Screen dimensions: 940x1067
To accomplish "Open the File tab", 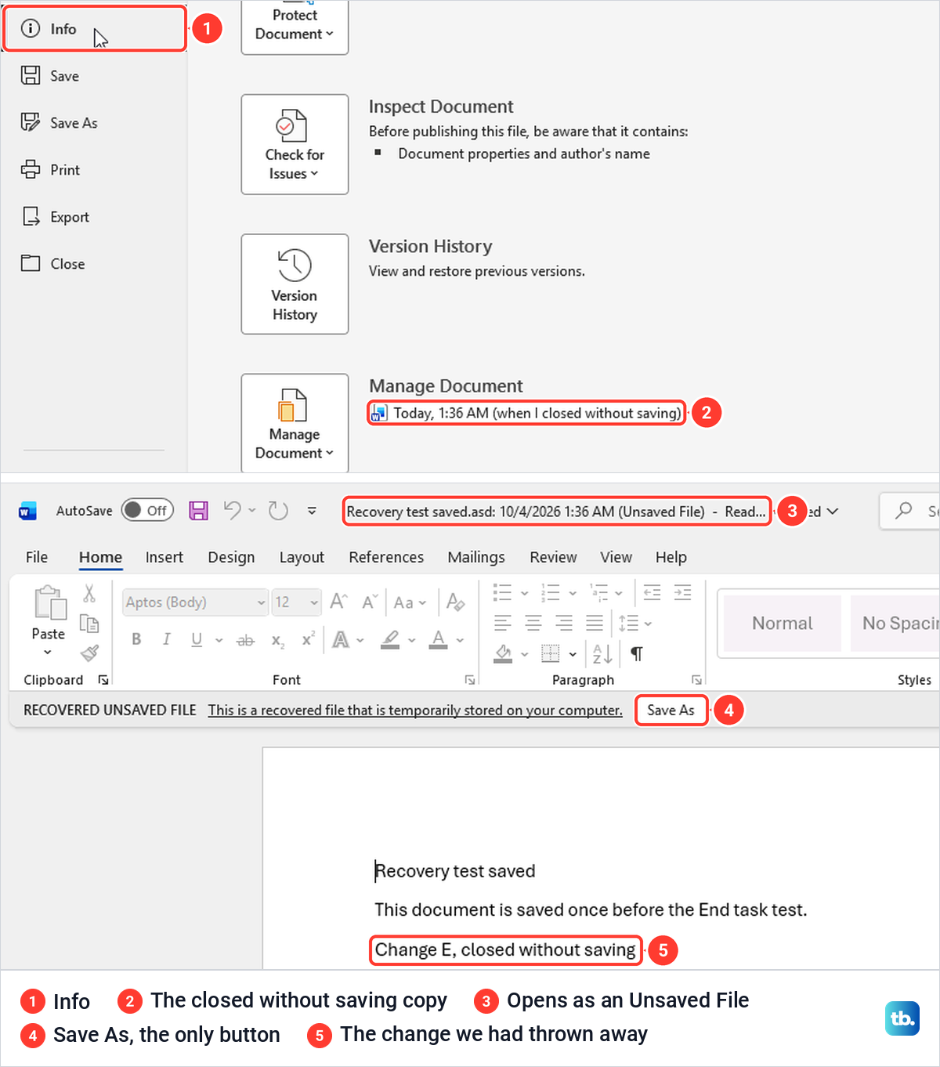I will [x=37, y=557].
